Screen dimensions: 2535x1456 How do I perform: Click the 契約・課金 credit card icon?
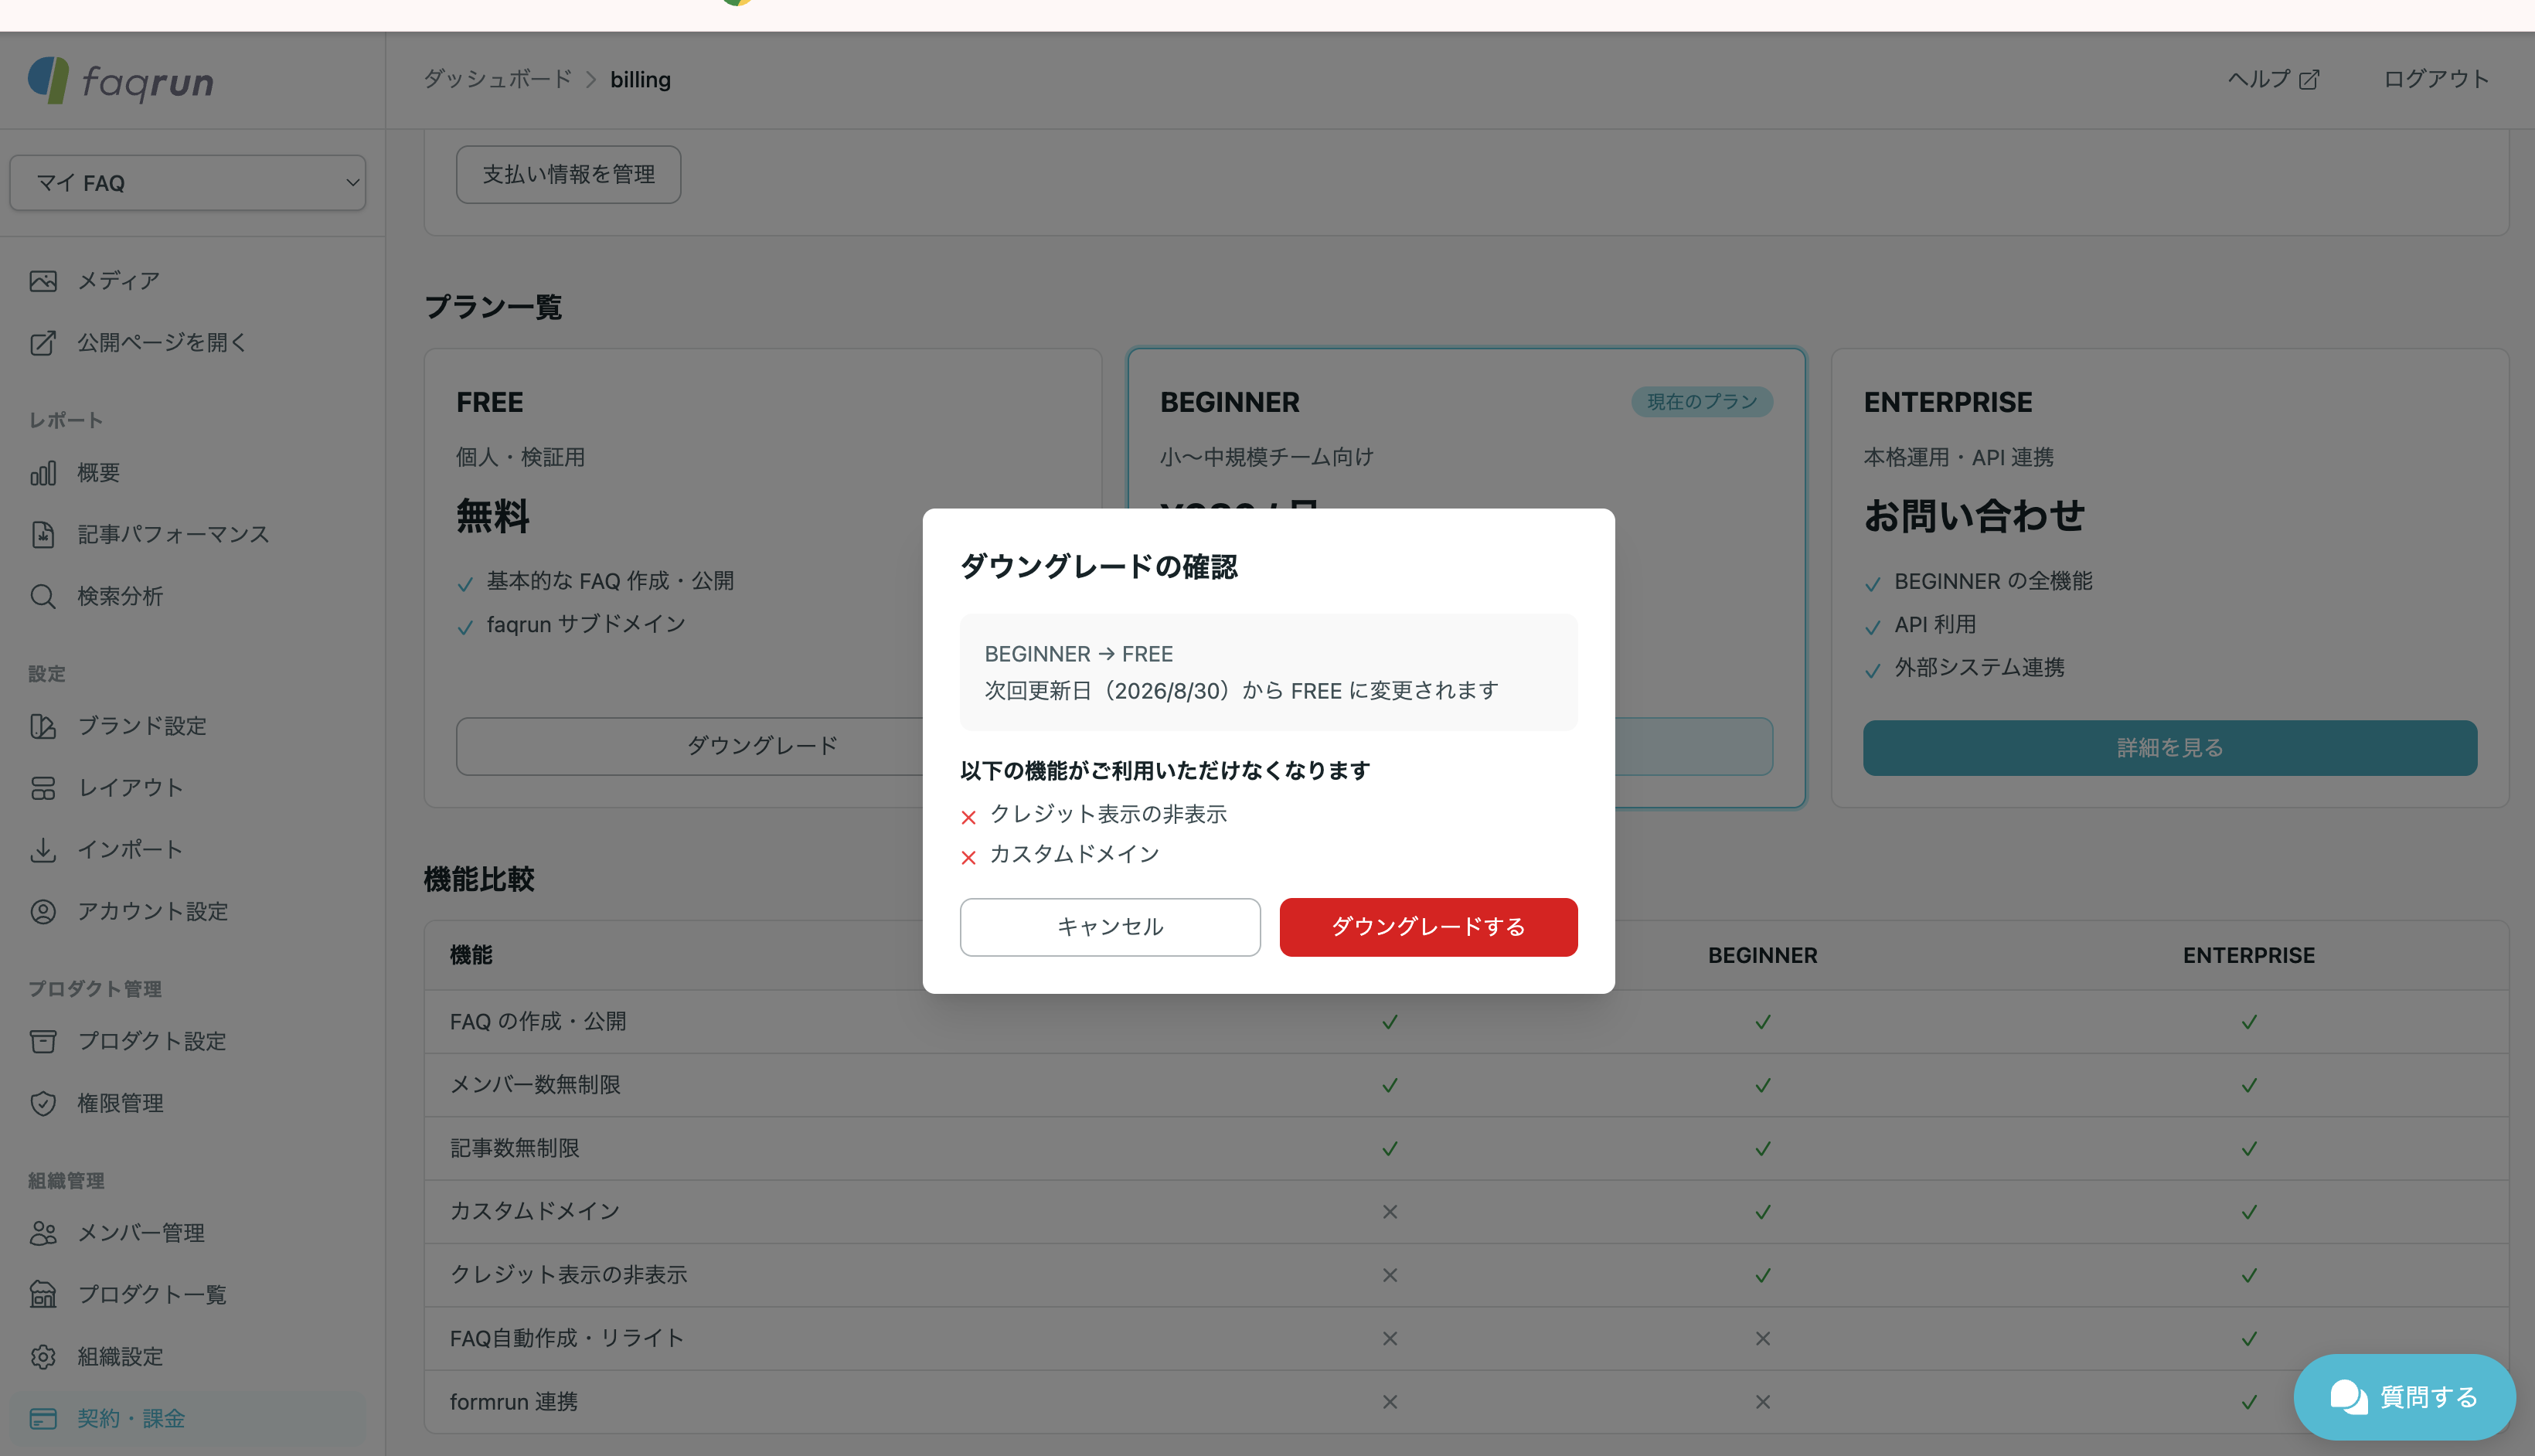coord(43,1419)
